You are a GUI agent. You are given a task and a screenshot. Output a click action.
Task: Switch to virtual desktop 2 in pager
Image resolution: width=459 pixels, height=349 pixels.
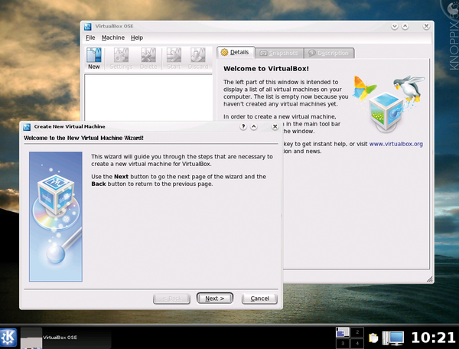click(x=357, y=332)
